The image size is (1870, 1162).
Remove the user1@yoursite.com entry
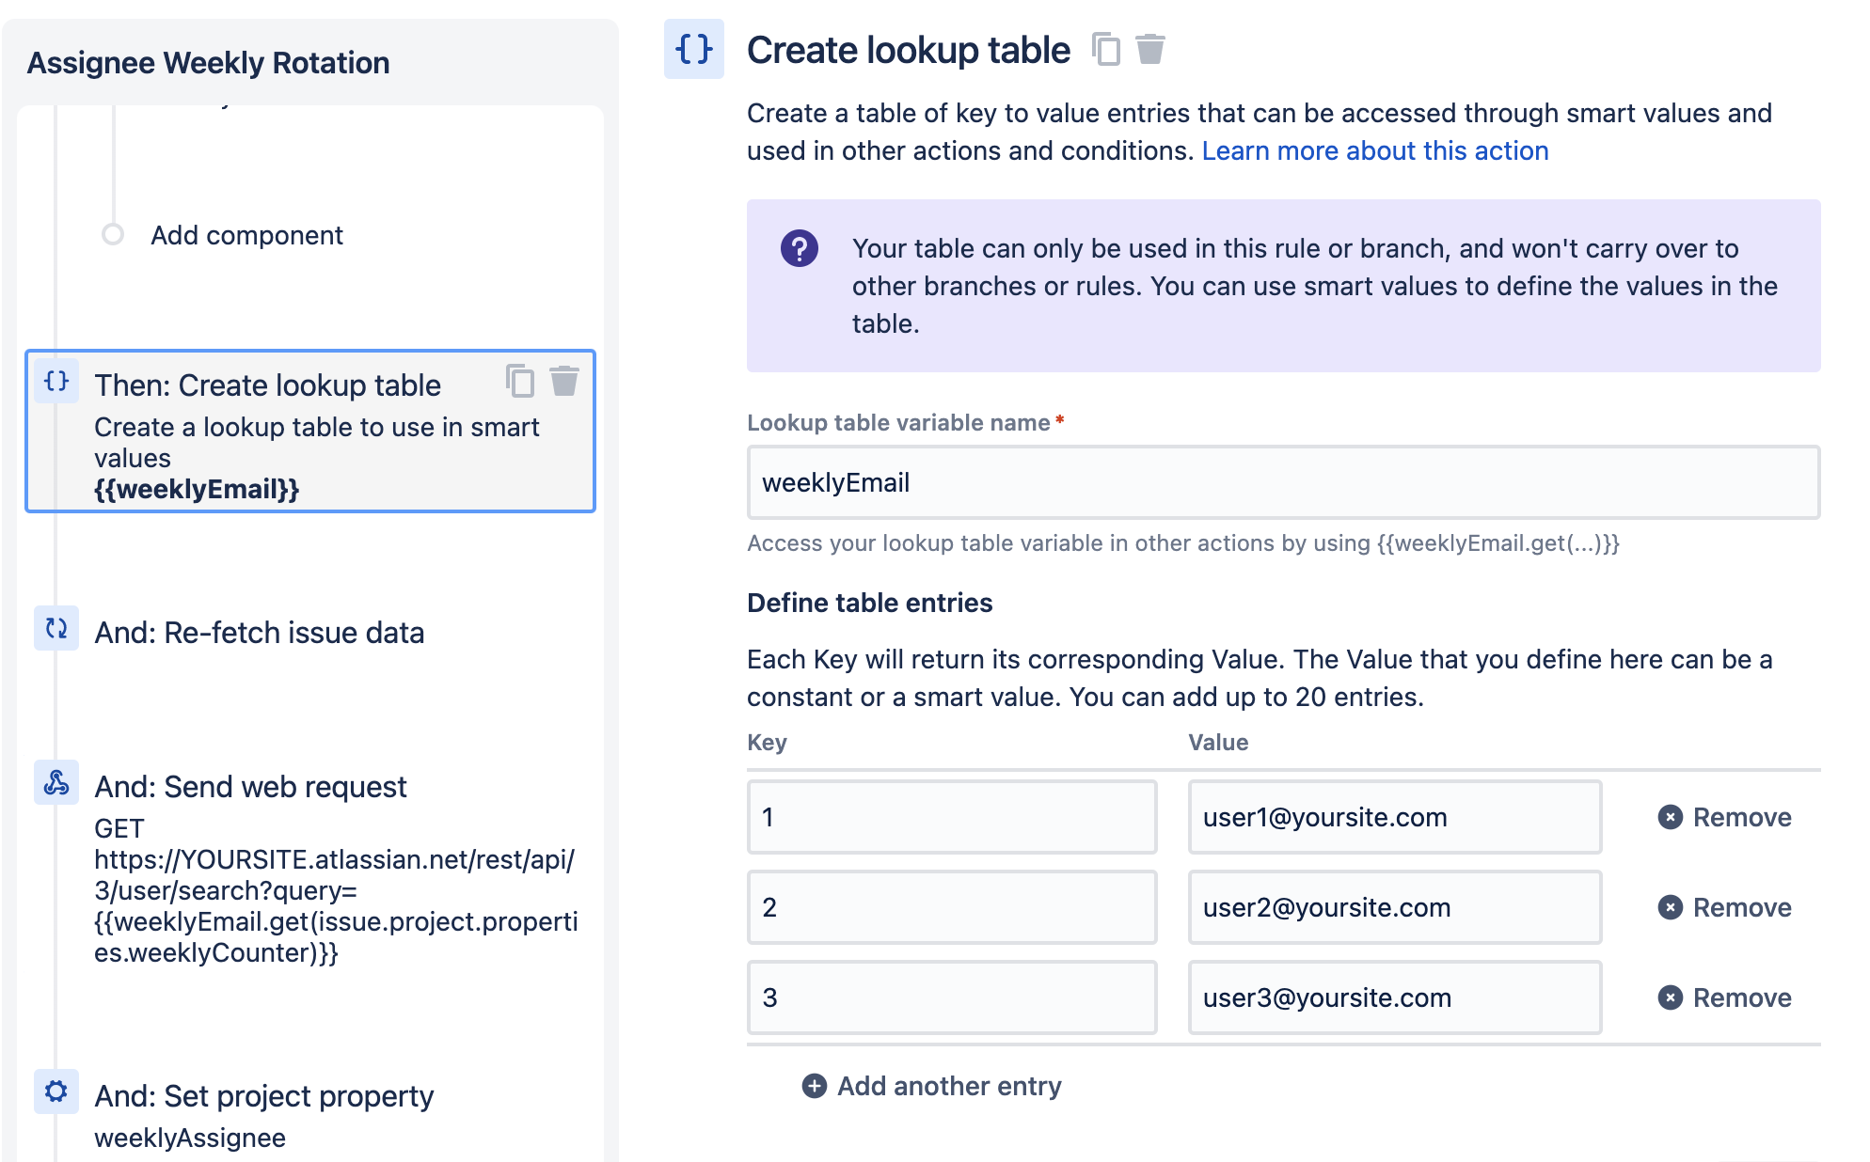pyautogui.click(x=1724, y=817)
